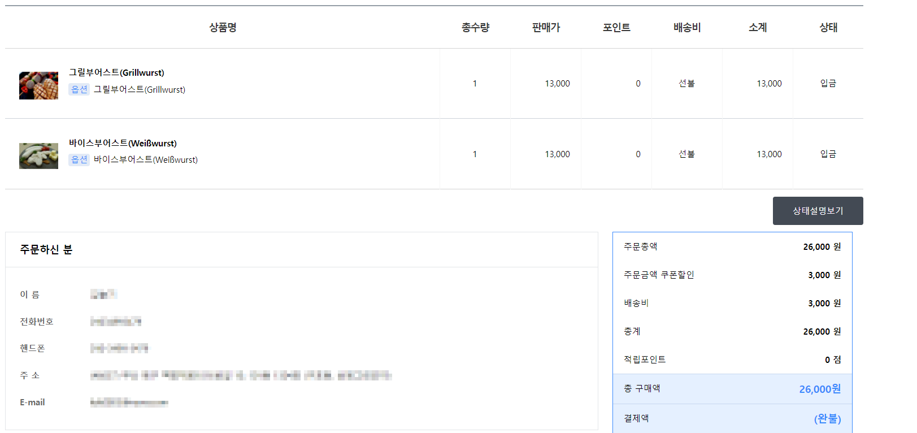Click the 총수량 column header
This screenshot has height=433, width=917.
[x=475, y=27]
